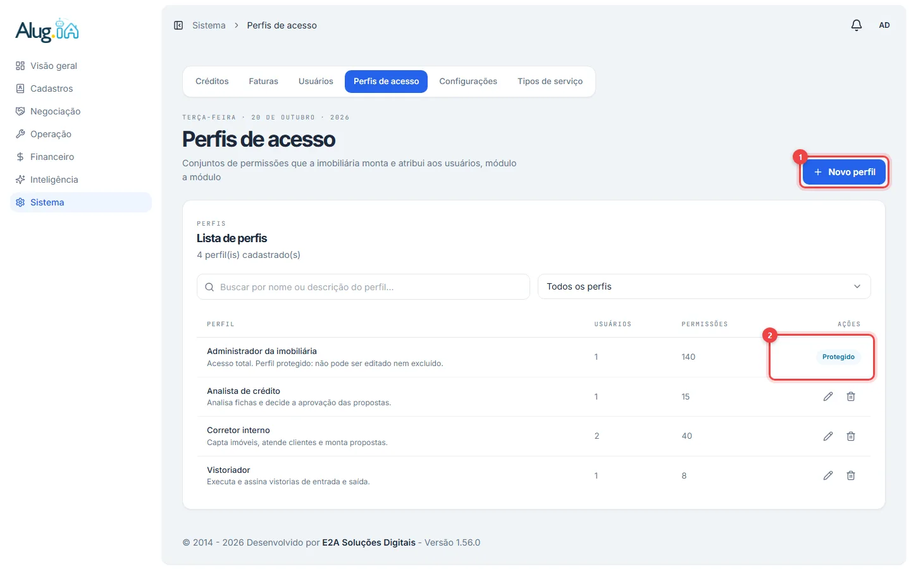Toggle the sidebar collapse icon
The image size is (911, 569).
[178, 25]
